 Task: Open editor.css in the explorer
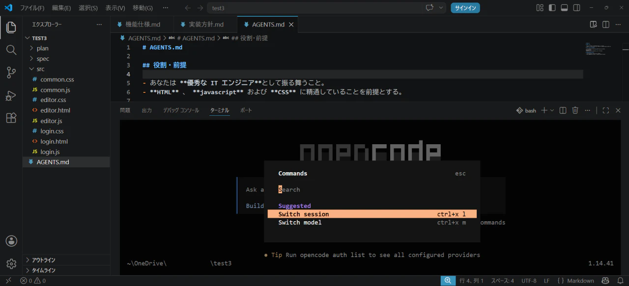coord(66,100)
